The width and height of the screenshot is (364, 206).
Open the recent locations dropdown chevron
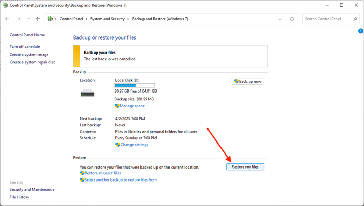coord(28,19)
